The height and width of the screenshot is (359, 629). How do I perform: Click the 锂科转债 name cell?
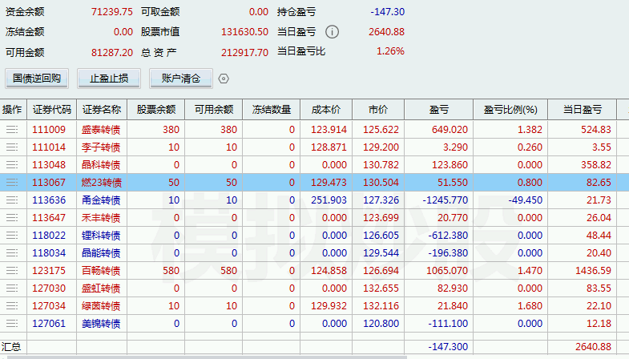coord(101,236)
